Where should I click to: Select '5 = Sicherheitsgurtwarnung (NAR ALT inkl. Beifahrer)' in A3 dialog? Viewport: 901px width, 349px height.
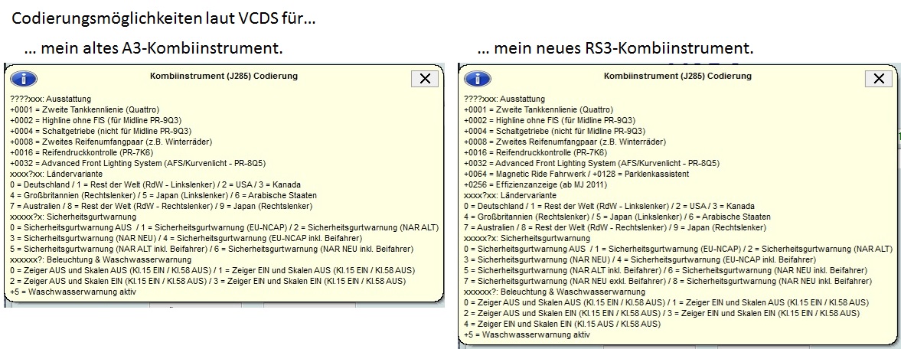point(212,250)
